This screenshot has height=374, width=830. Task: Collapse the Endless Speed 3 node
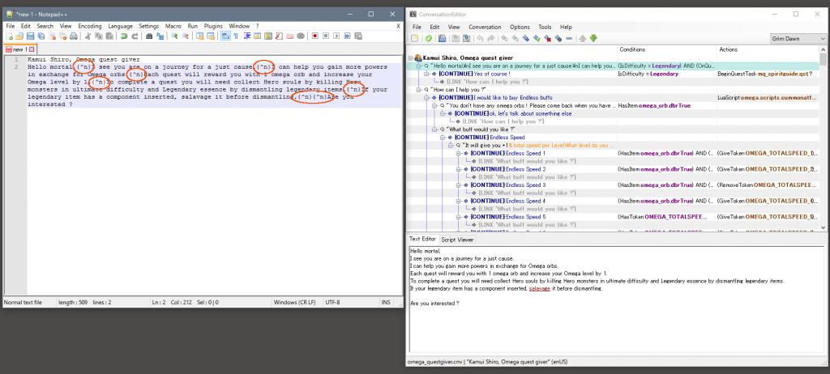pyautogui.click(x=459, y=185)
